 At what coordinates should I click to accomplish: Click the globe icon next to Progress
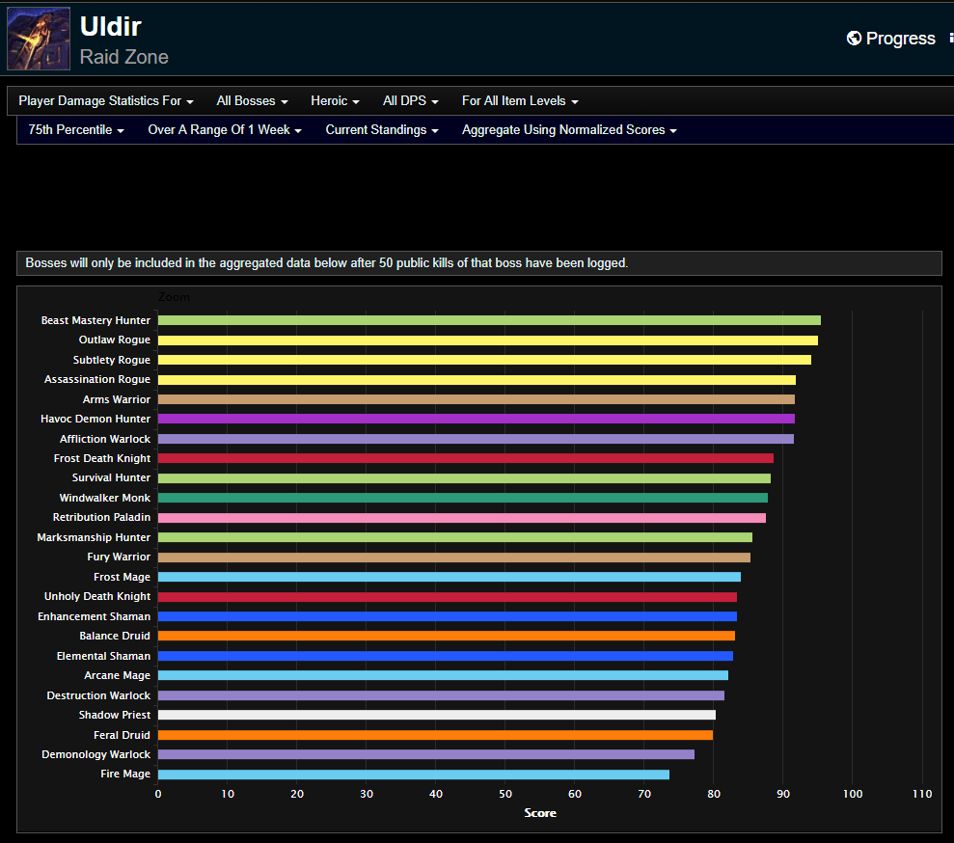click(x=853, y=38)
